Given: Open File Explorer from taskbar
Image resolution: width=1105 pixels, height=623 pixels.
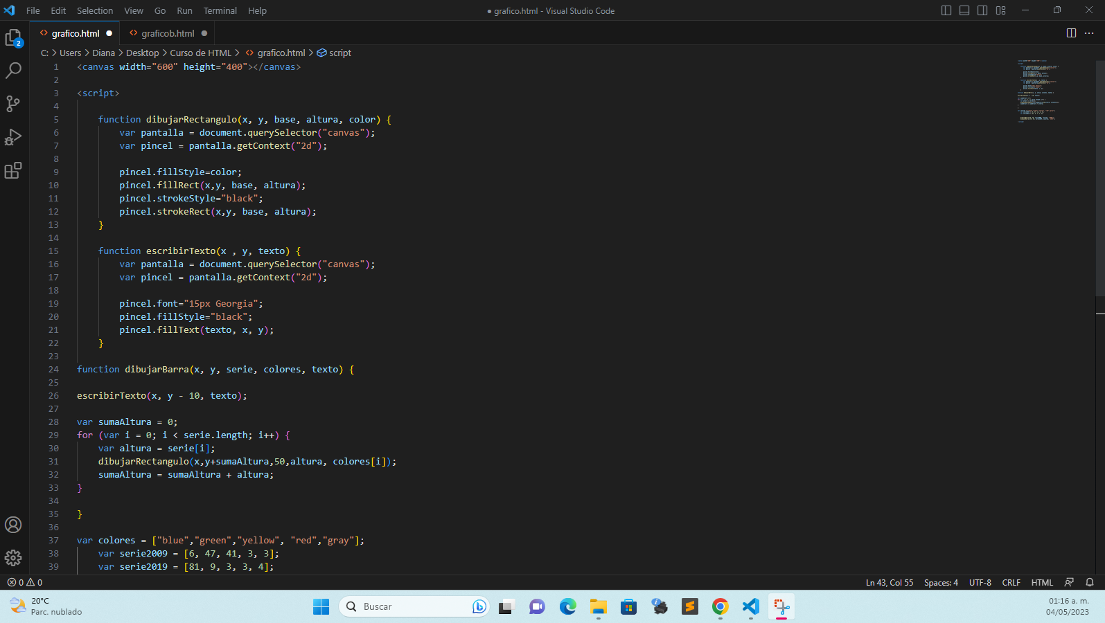Looking at the screenshot, I should [599, 606].
